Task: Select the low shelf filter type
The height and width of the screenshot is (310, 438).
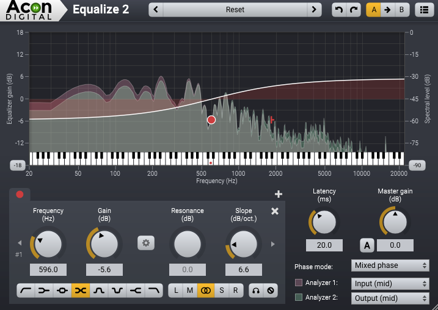Action: [44, 290]
